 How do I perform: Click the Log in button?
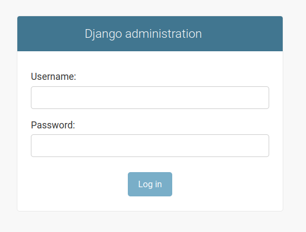coord(150,184)
